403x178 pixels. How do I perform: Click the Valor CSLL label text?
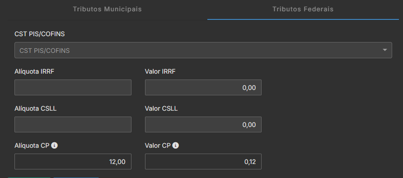(161, 108)
